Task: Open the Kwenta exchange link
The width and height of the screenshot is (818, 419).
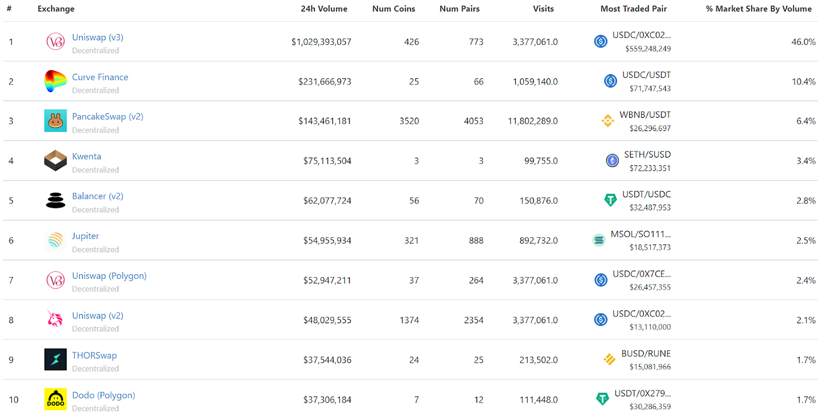Action: tap(86, 157)
